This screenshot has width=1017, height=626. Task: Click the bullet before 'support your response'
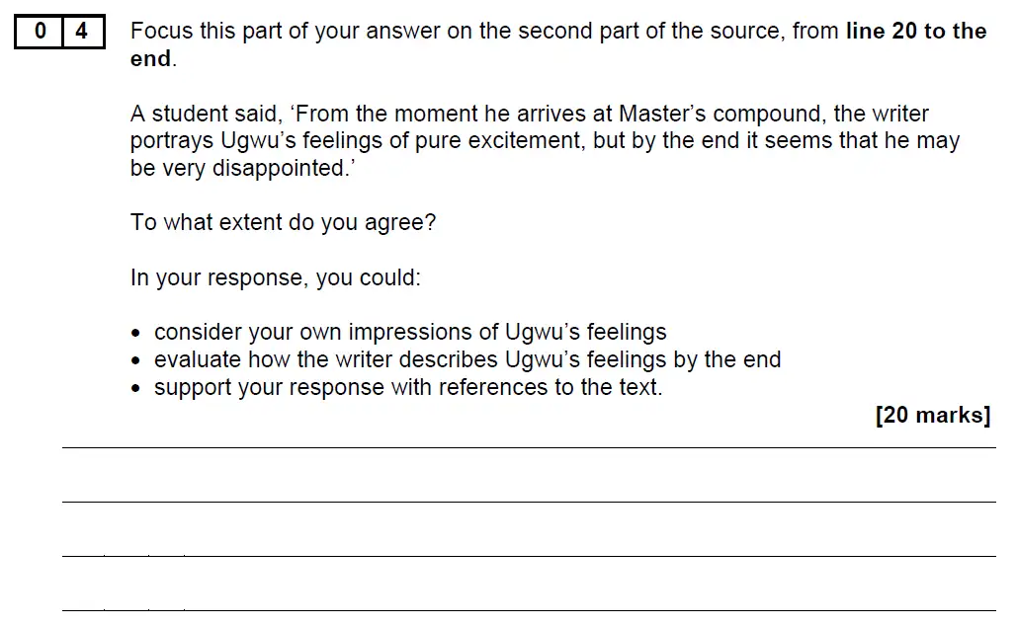tap(135, 389)
